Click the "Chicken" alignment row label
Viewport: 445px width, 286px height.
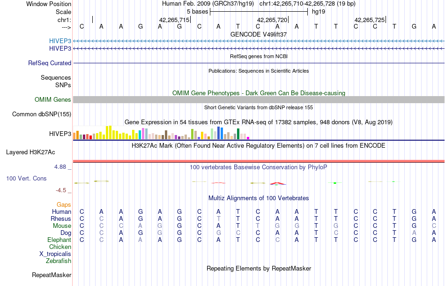point(60,247)
